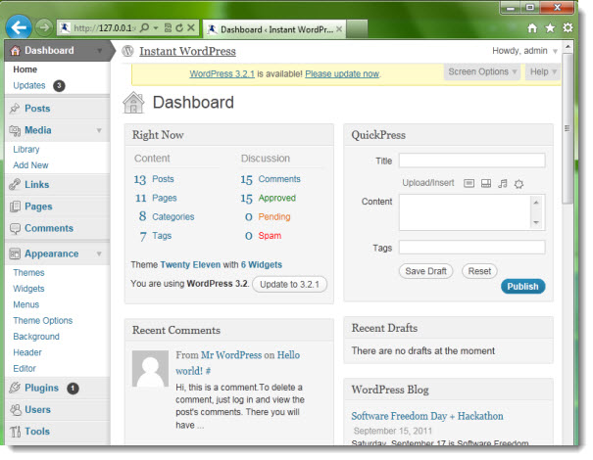
Task: Click in the QuickPress Tags field
Action: coord(472,248)
